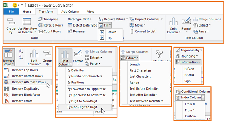
Task: Open the Move column dropdown
Action: click(x=137, y=25)
